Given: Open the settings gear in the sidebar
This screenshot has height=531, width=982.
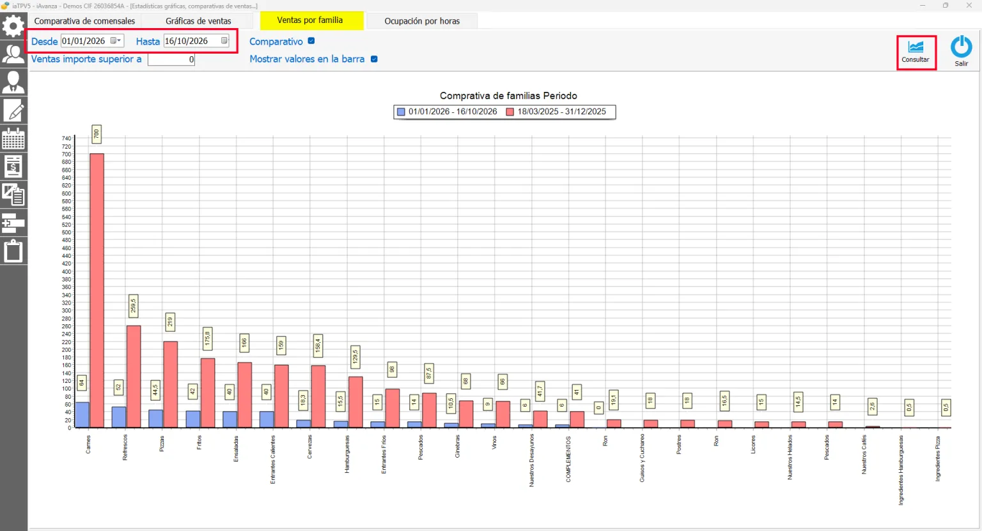Looking at the screenshot, I should click(13, 26).
